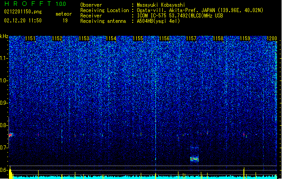Click the Receiver label
282x179 pixels.
tap(91, 16)
